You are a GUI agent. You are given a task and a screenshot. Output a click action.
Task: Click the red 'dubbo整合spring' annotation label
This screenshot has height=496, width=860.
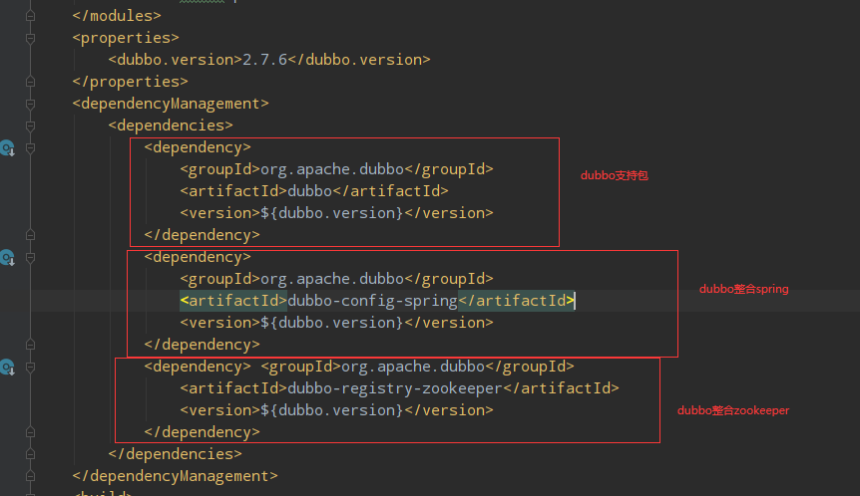coord(743,289)
